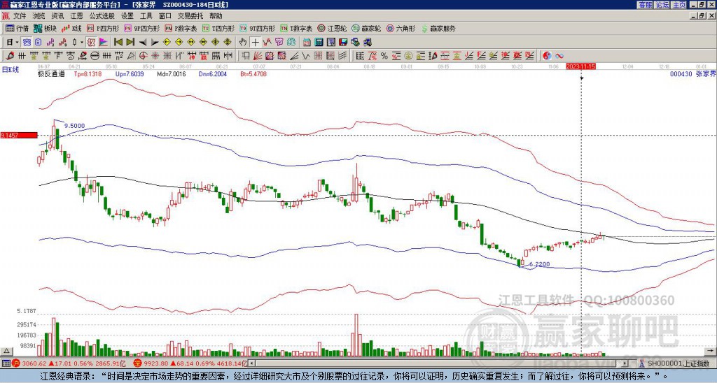This screenshot has width=717, height=383.
Task: Click the 论坛 forum link
Action: pos(662,5)
